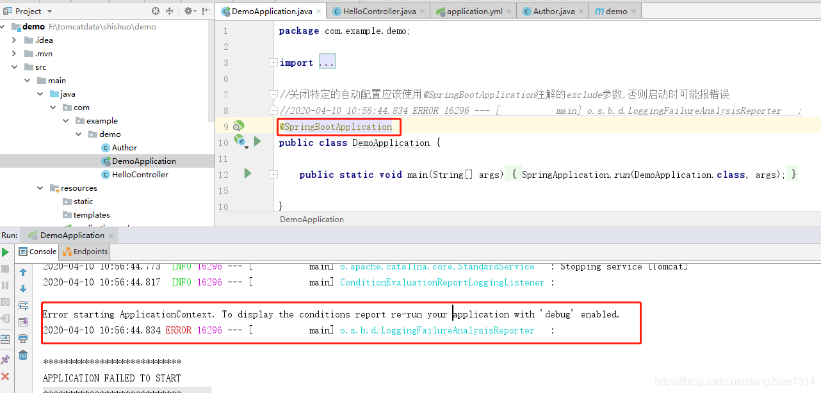Click the Scroll from Source target icon
The width and height of the screenshot is (821, 393).
click(156, 11)
